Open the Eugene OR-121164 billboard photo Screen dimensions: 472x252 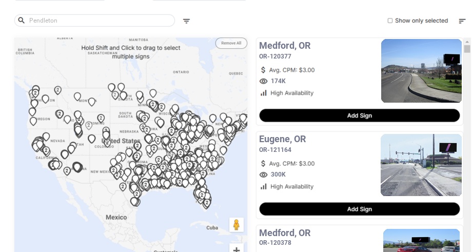point(421,165)
